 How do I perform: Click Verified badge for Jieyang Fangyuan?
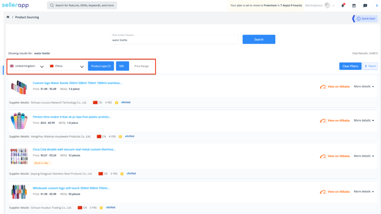131,173
